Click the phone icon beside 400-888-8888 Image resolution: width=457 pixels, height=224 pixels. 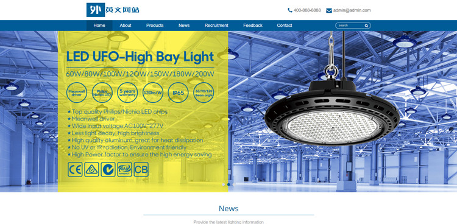tap(289, 10)
